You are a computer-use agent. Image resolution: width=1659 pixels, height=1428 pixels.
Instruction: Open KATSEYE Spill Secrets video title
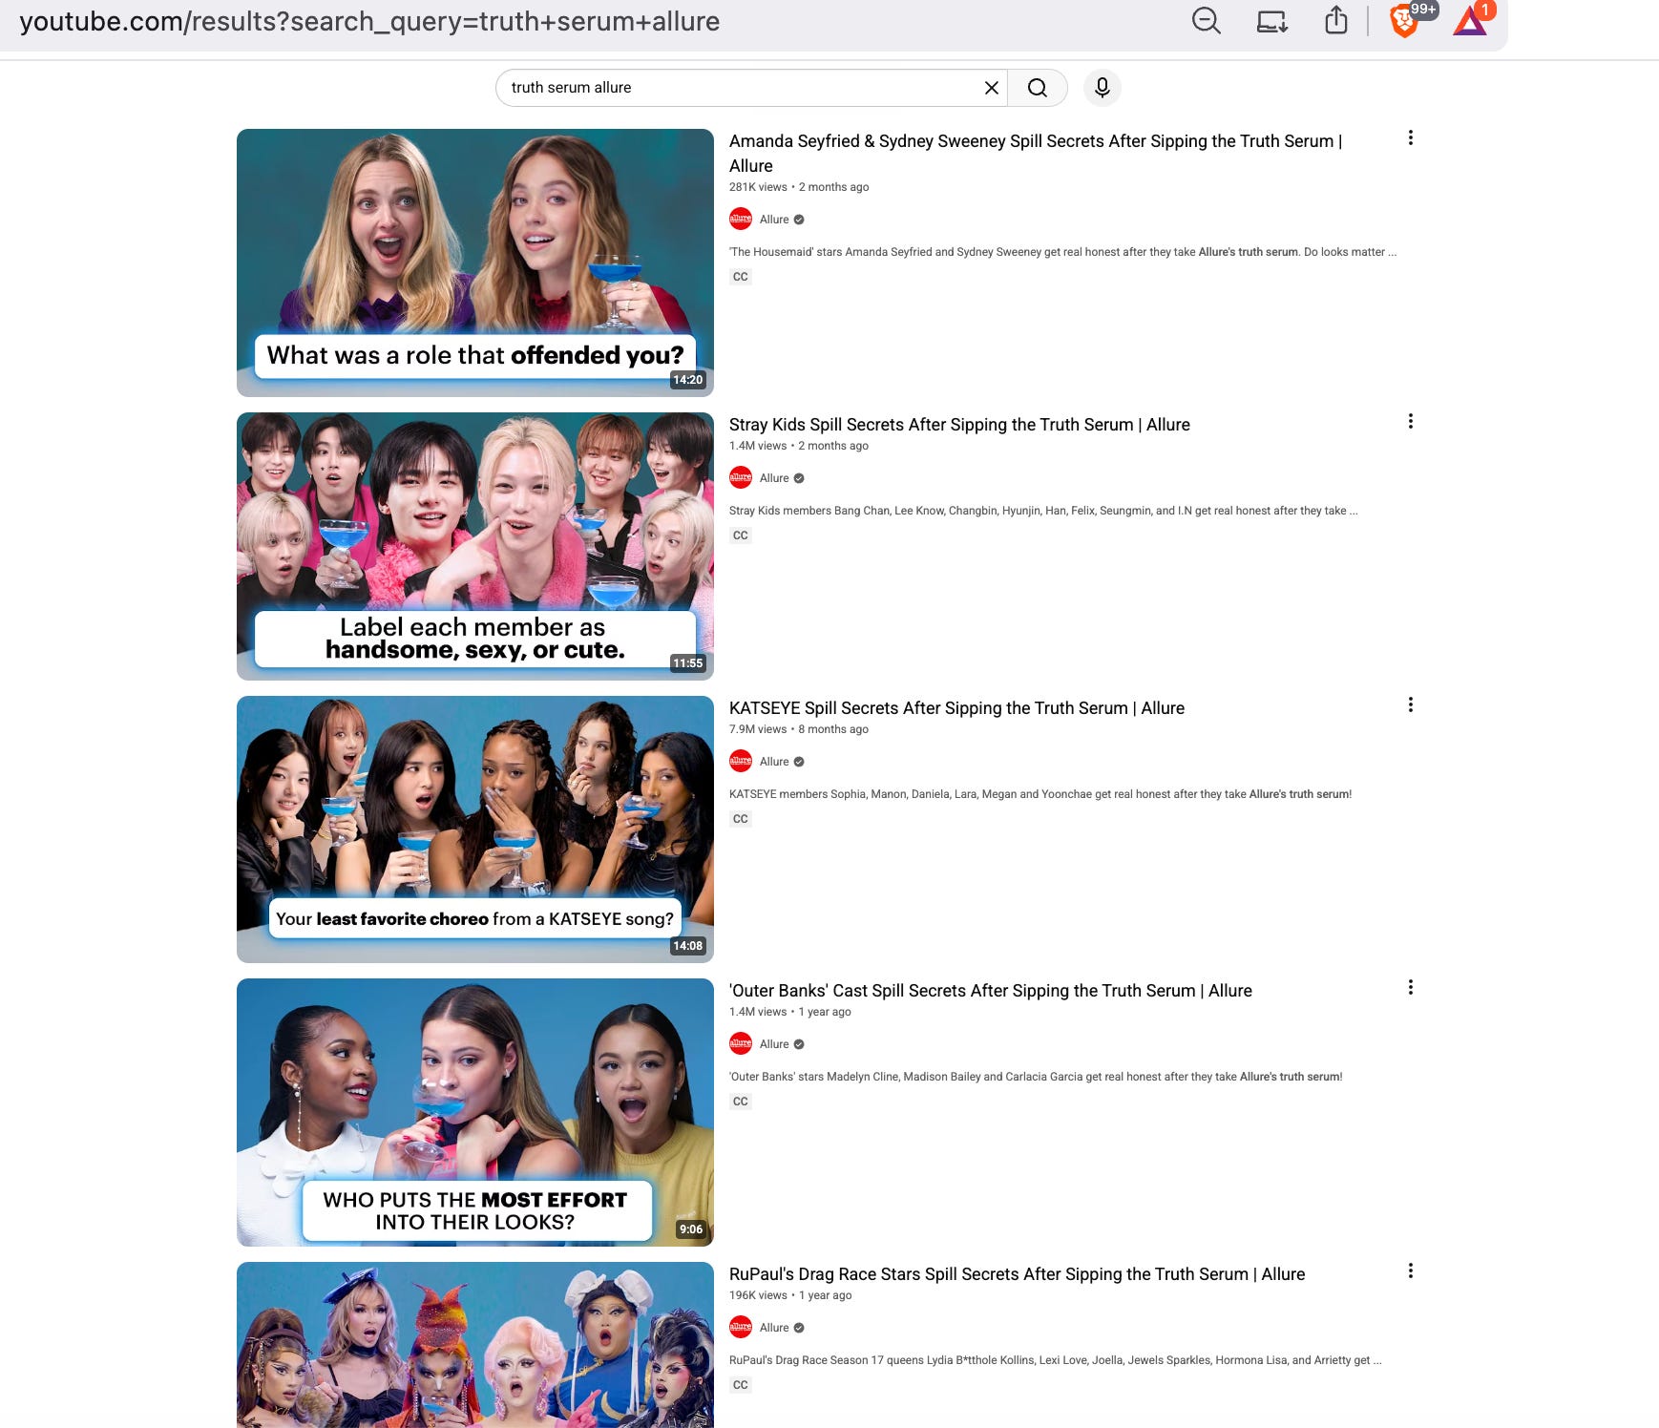[956, 708]
